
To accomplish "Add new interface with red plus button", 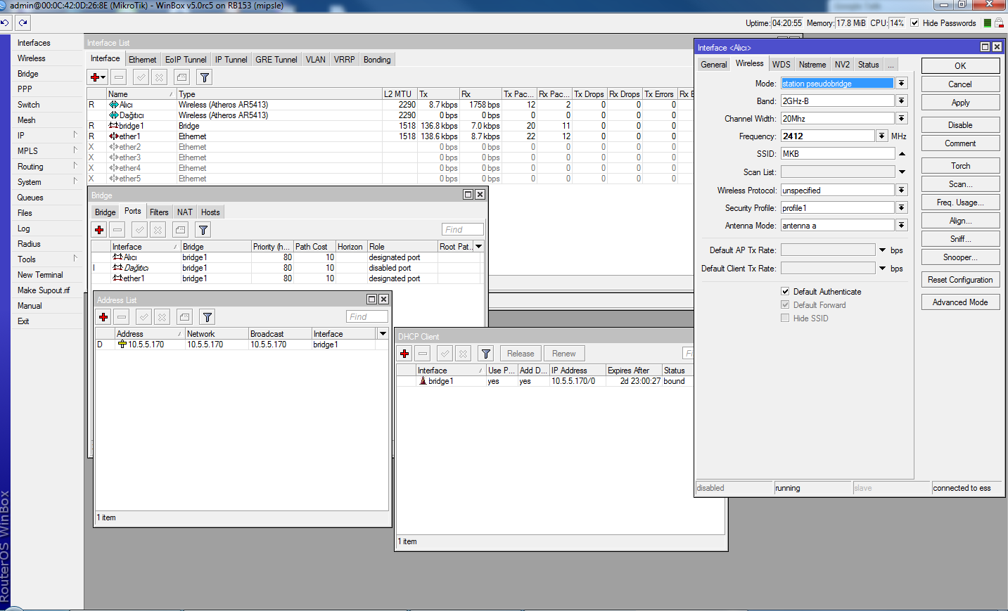I will (x=97, y=77).
